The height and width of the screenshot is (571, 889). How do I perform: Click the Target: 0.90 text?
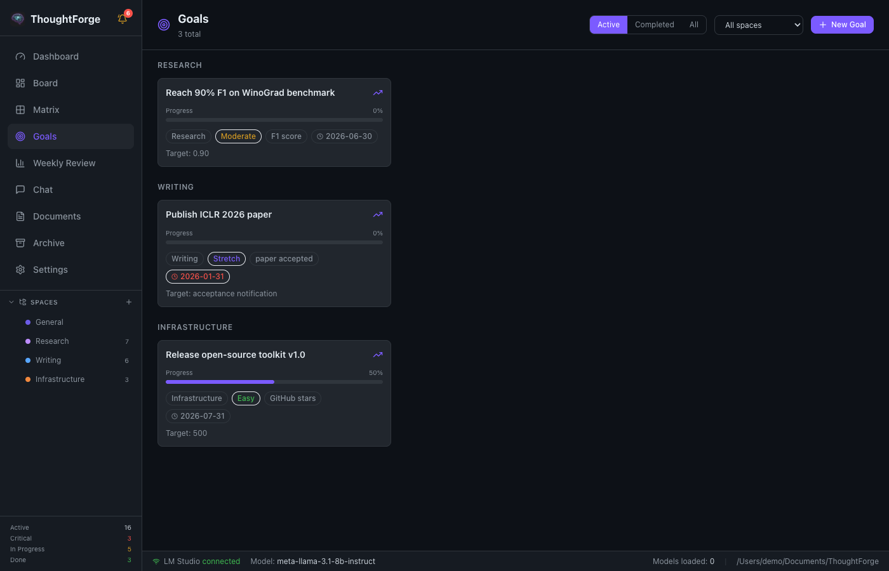[187, 154]
